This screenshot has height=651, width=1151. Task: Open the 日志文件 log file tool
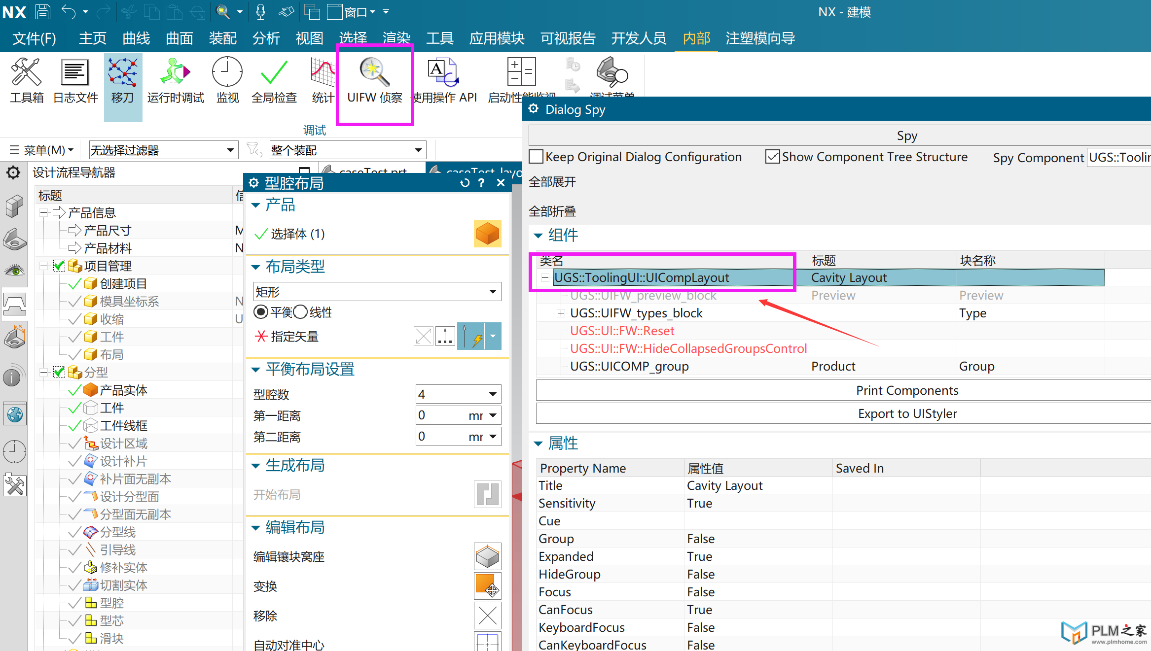pyautogui.click(x=75, y=80)
